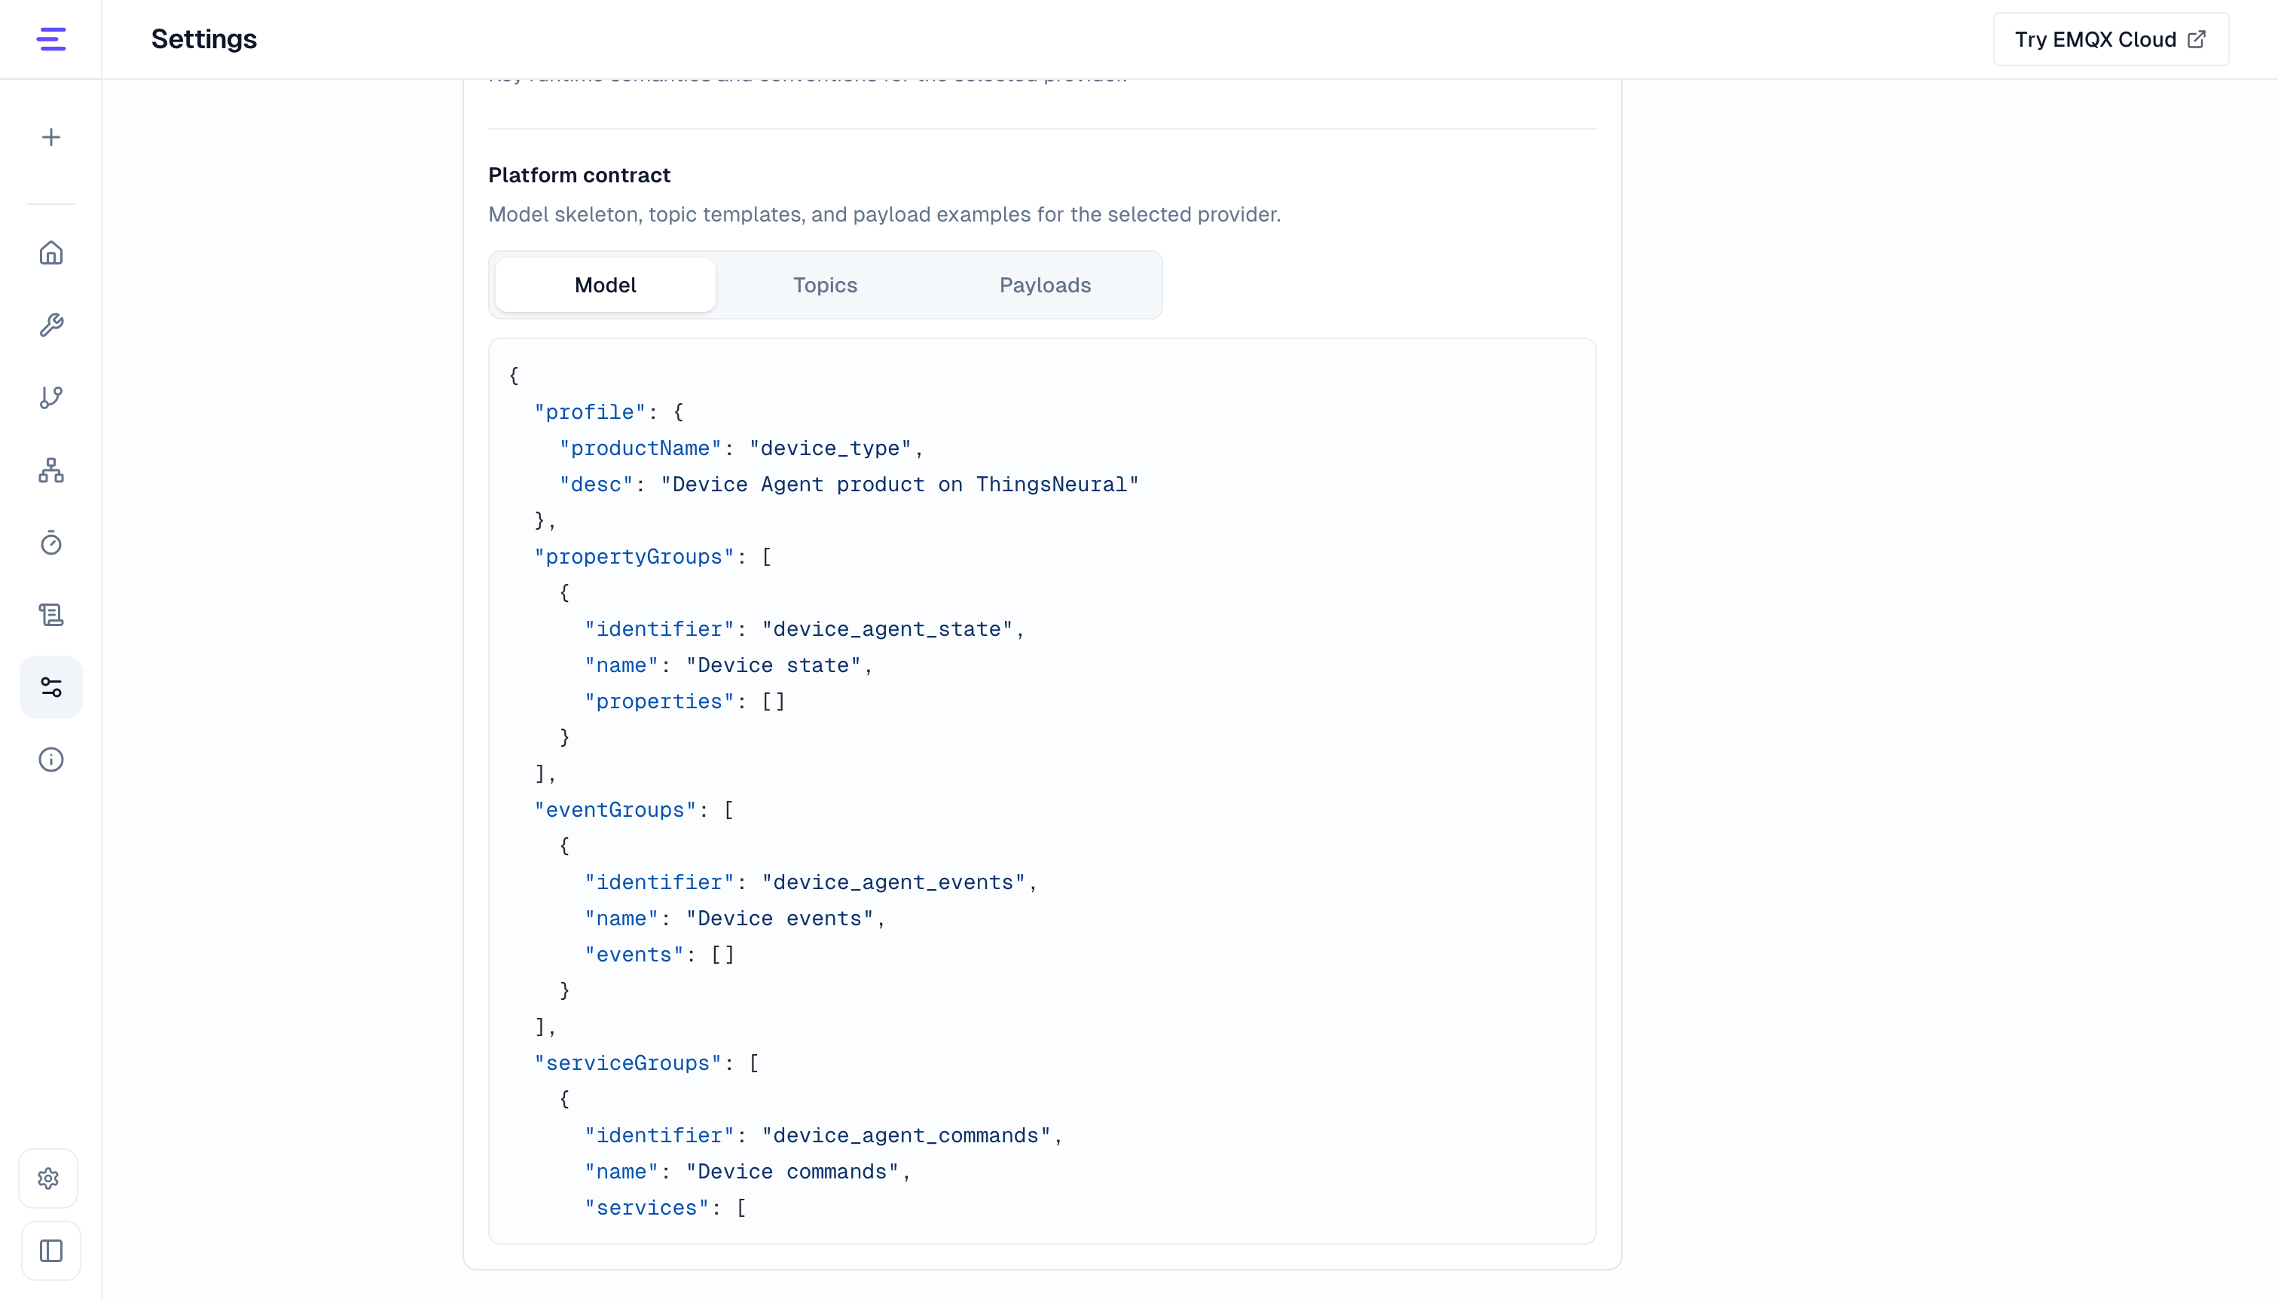Click the "Device state" name value
Viewport: 2278px width, 1299px height.
pyautogui.click(x=772, y=665)
